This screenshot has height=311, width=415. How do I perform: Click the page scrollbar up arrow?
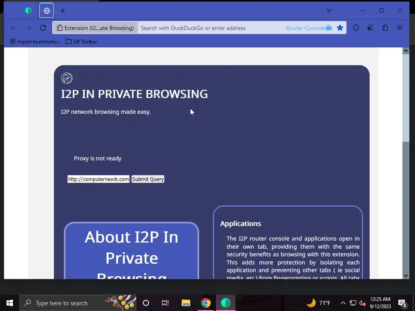(406, 51)
